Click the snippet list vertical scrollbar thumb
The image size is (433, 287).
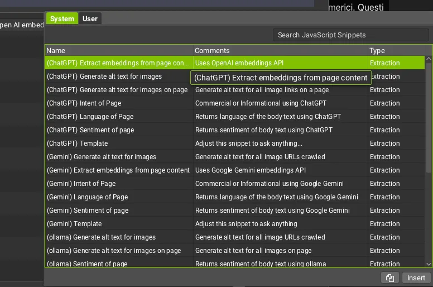point(429,118)
